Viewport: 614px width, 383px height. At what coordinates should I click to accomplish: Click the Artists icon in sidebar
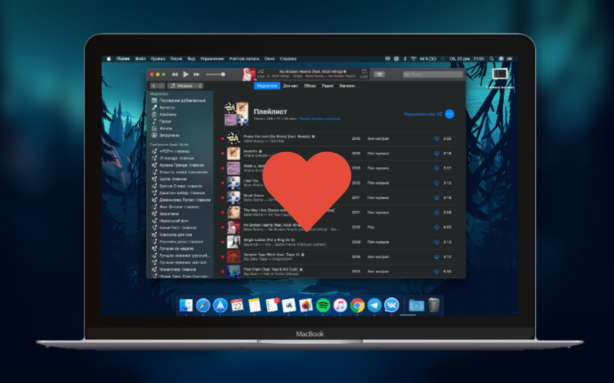point(154,108)
